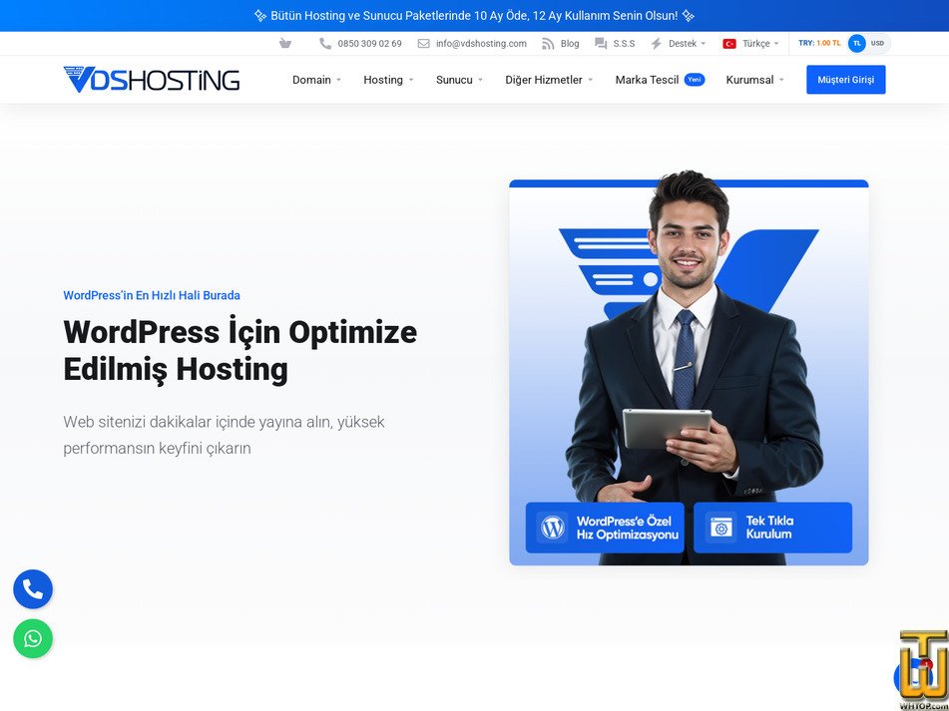Open the shopping basket icon
Image resolution: width=949 pixels, height=711 pixels.
tap(285, 44)
